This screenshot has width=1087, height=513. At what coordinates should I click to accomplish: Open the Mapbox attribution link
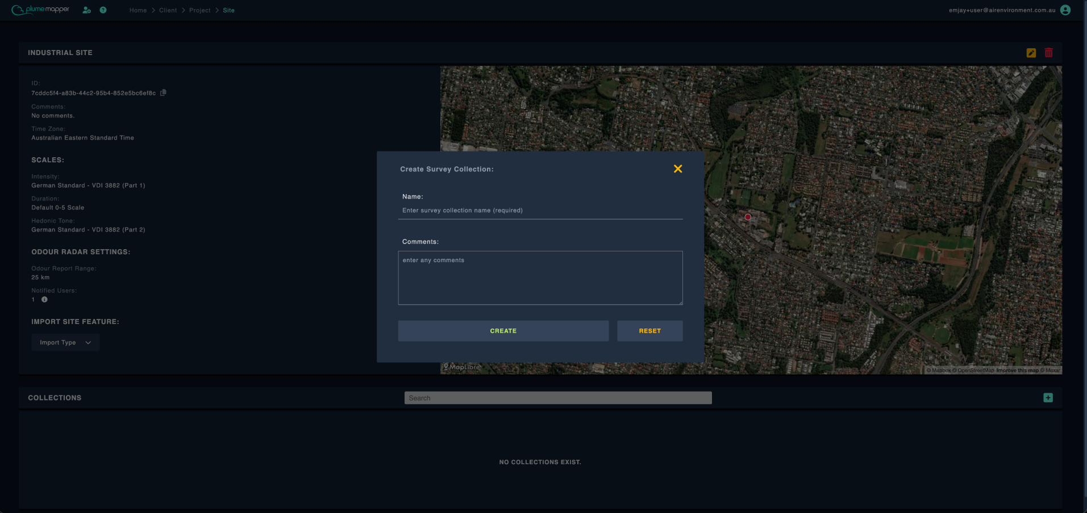point(939,371)
